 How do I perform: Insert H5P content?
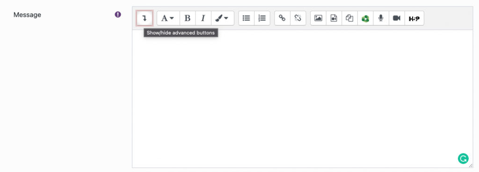coord(414,18)
